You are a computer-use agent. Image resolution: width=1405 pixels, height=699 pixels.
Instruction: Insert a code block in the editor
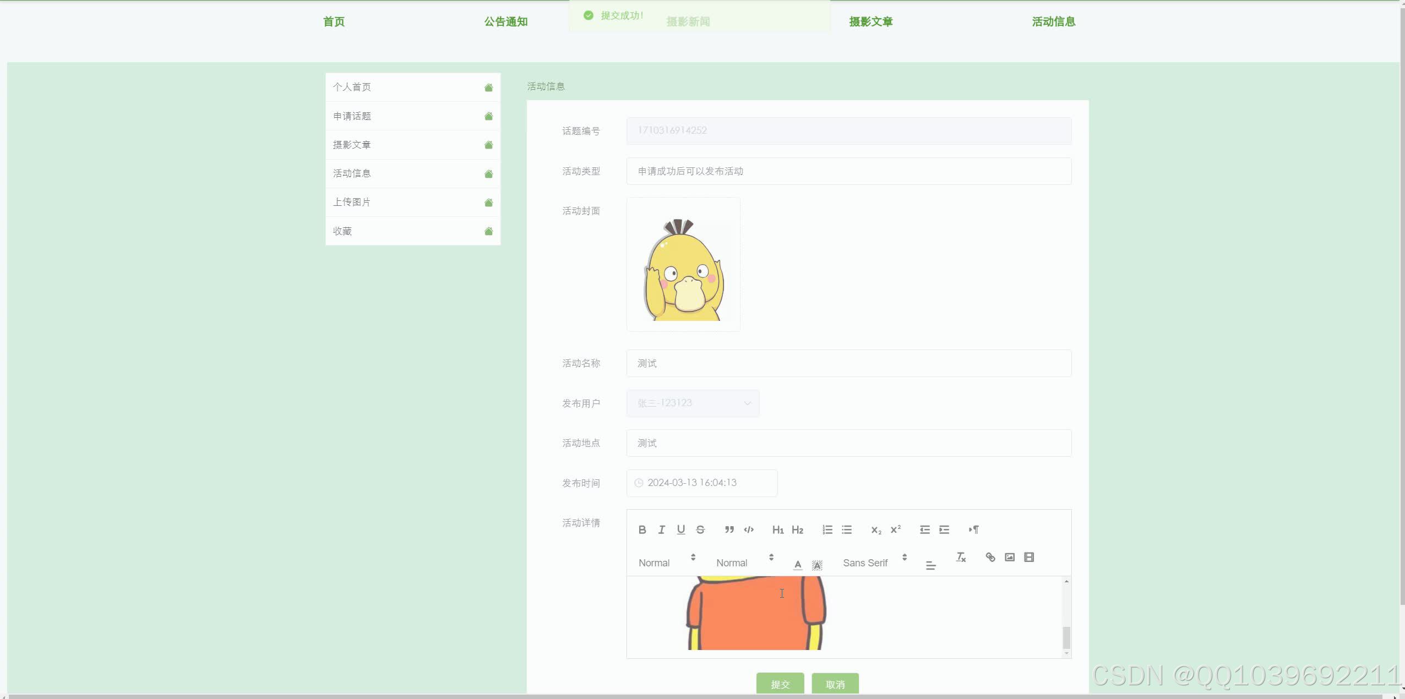tap(748, 529)
